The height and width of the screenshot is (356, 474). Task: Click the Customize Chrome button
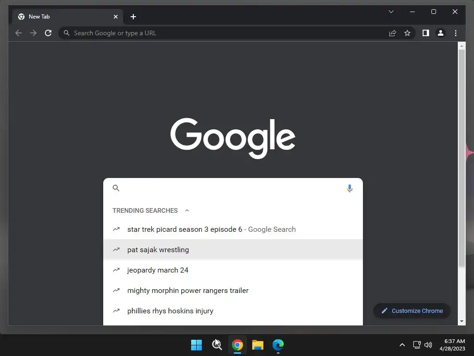(x=412, y=311)
